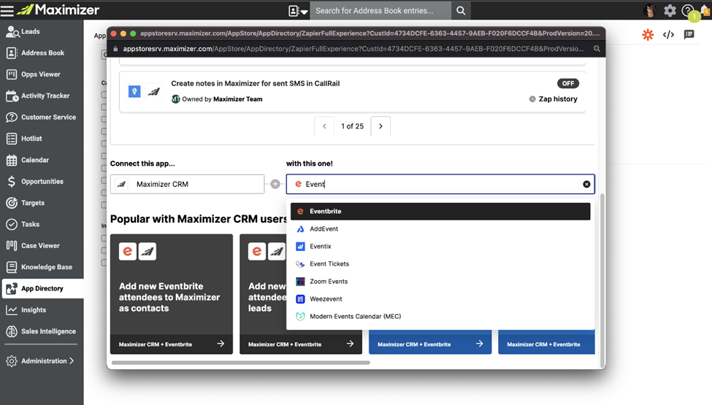Select AddEvent from the dropdown list
Screen dimensions: 712x405
coord(440,229)
